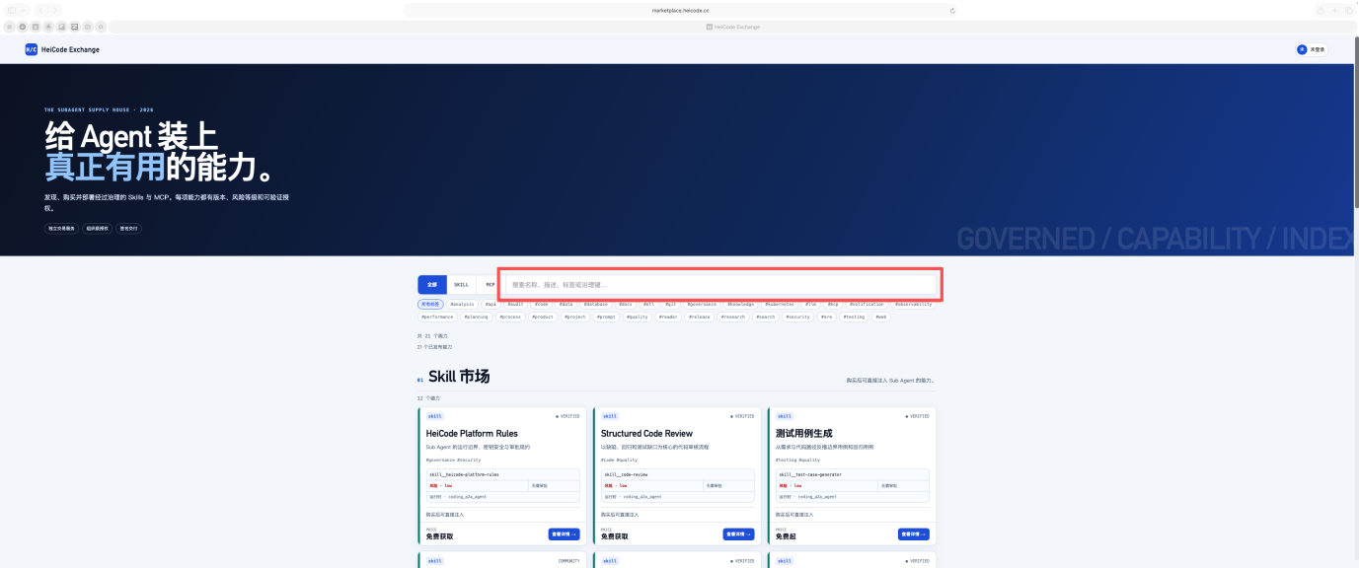
Task: Toggle the #code tag filter chip
Action: (x=541, y=304)
